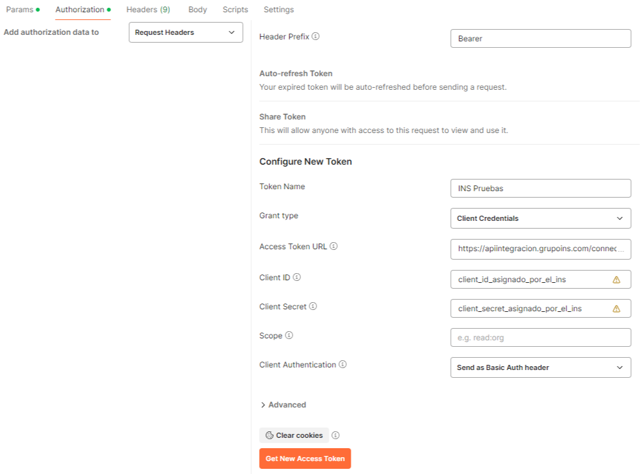
Task: Click info icon next to Scope label
Action: [x=289, y=336]
